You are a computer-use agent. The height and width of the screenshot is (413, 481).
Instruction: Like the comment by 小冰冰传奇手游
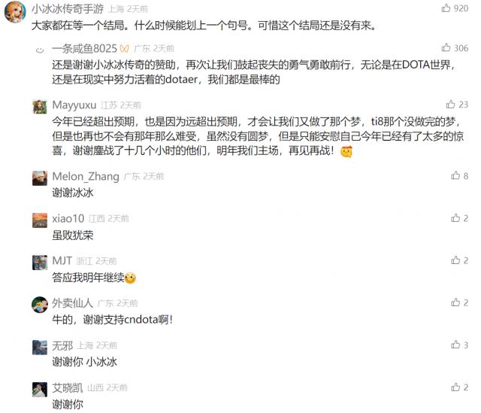[x=446, y=8]
